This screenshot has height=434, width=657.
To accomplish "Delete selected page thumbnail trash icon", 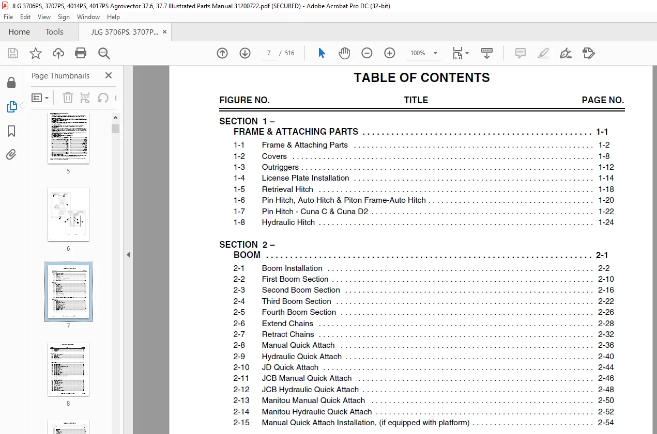I will tap(68, 98).
